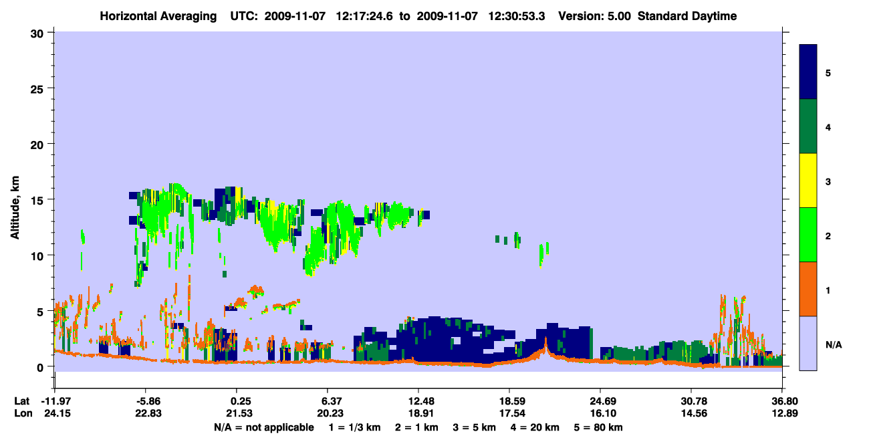Click the yellow colorbar segment labeled 3
The image size is (869, 446).
click(808, 181)
